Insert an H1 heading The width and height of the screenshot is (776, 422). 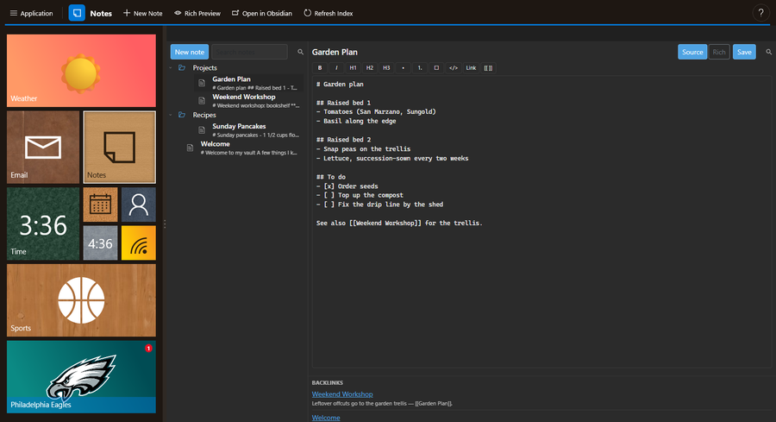coord(353,68)
